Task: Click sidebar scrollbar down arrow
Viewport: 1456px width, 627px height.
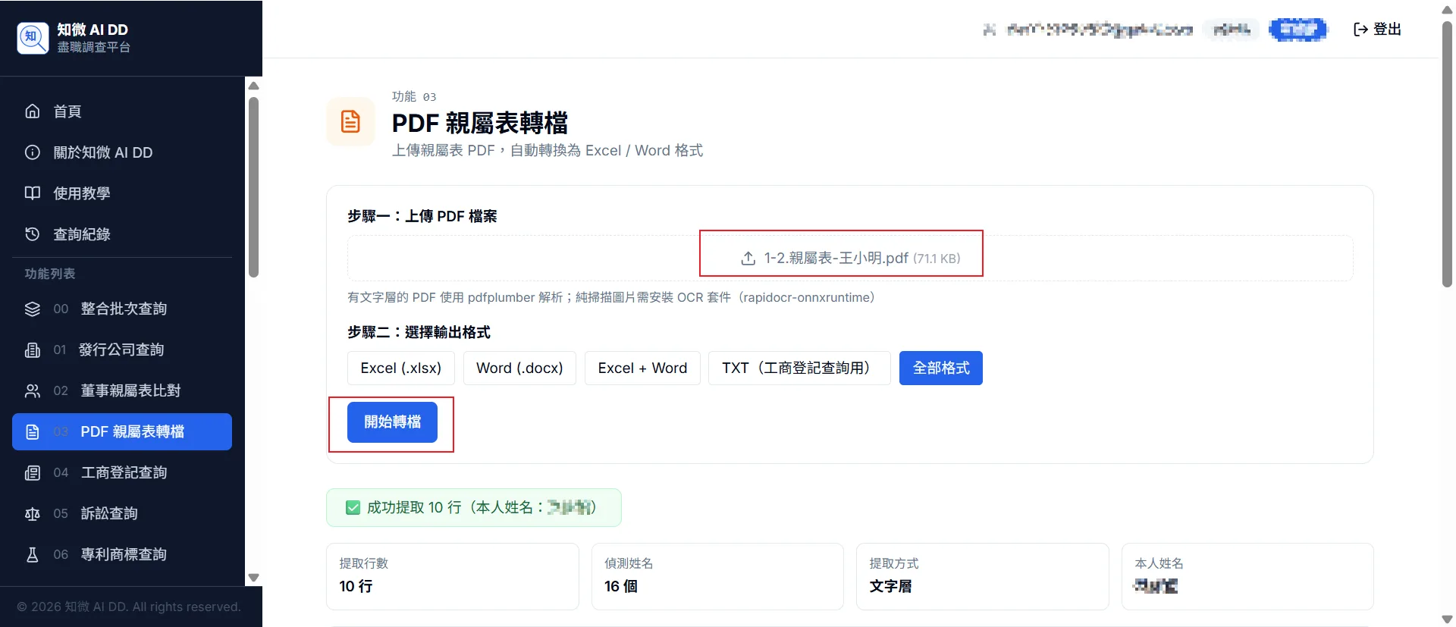Action: (254, 578)
